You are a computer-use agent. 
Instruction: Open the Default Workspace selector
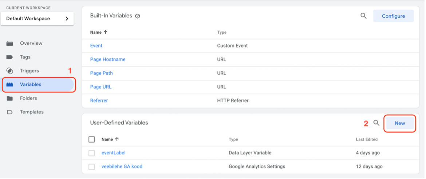click(x=37, y=19)
